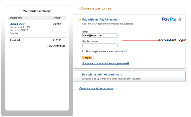Click the Total £129.00 GBP text
191x117 pixels.
[x=57, y=46]
